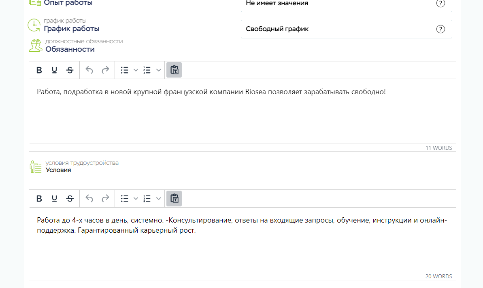The image size is (483, 288).
Task: Toggle Bold in the Условия editor
Action: (x=39, y=199)
